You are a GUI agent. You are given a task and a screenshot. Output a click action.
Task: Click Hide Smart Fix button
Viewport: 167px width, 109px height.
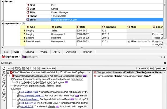click(48, 68)
